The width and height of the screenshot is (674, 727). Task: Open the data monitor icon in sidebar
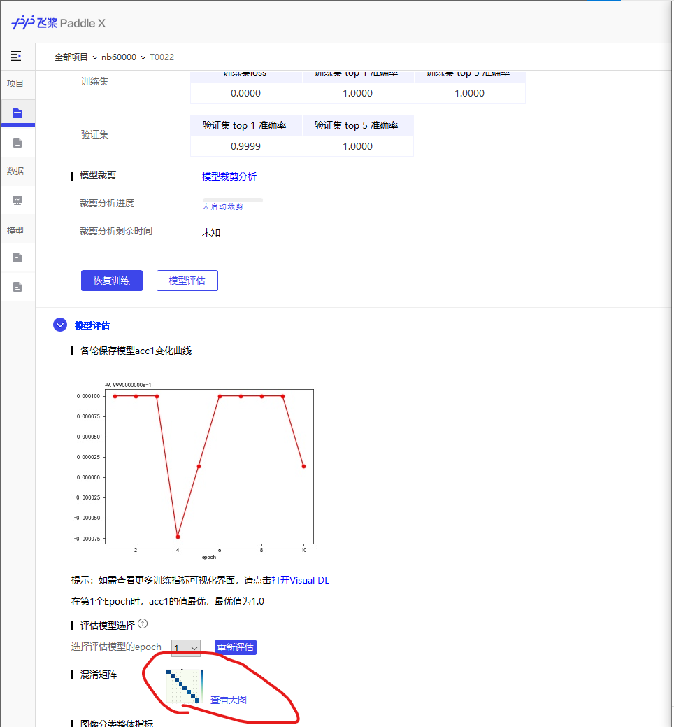tap(17, 201)
